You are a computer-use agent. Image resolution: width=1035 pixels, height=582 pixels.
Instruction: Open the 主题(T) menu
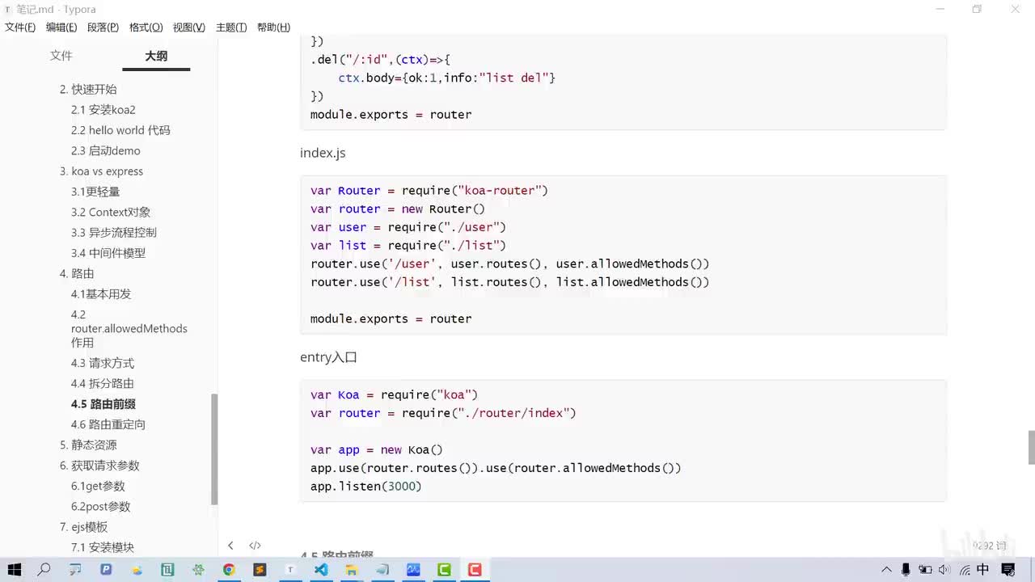(x=231, y=27)
